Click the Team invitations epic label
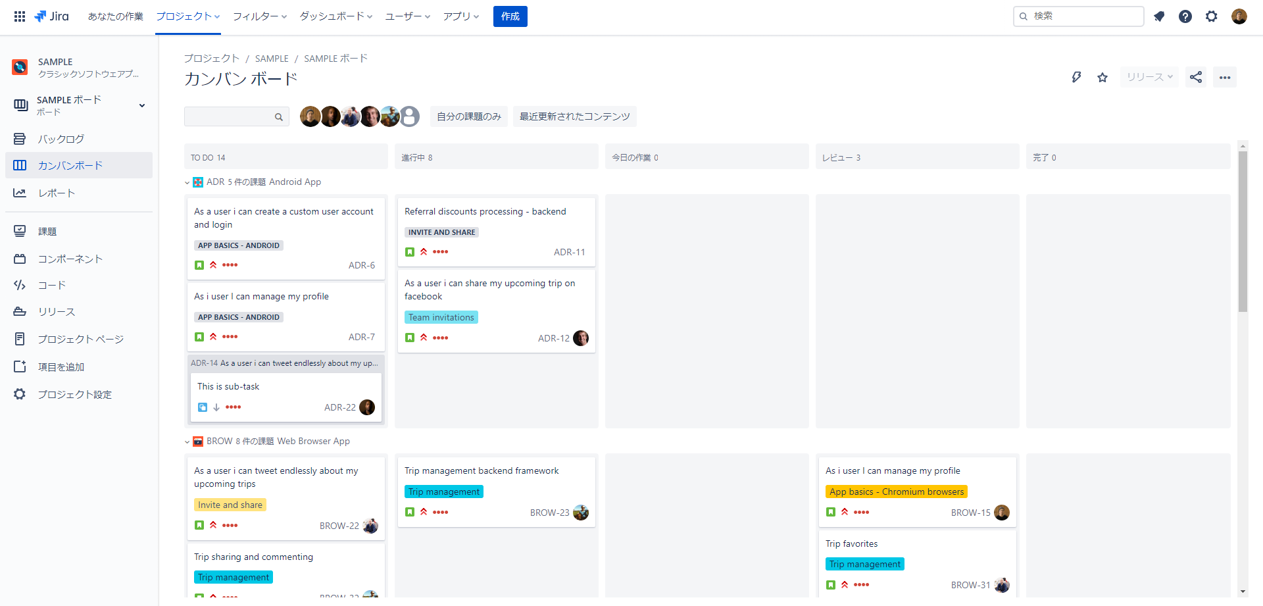 [441, 317]
